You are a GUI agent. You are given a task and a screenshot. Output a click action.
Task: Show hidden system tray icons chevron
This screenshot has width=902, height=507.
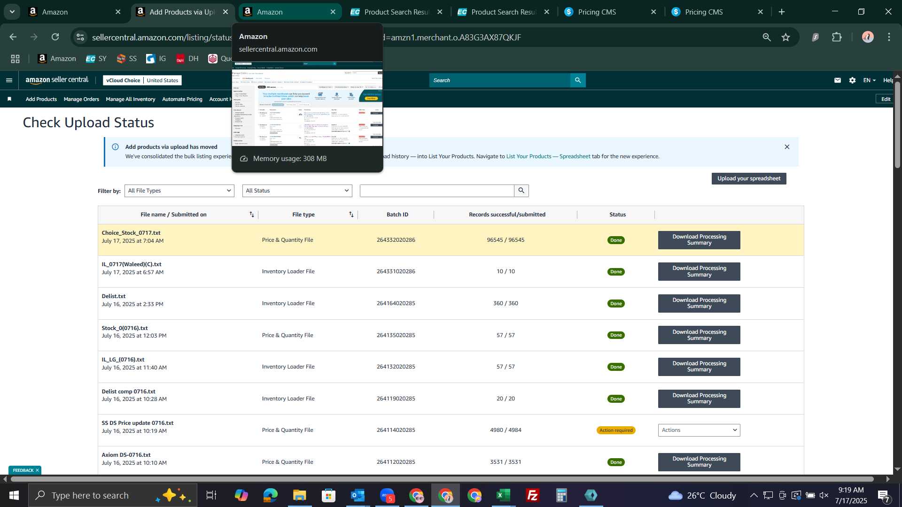pos(754,495)
